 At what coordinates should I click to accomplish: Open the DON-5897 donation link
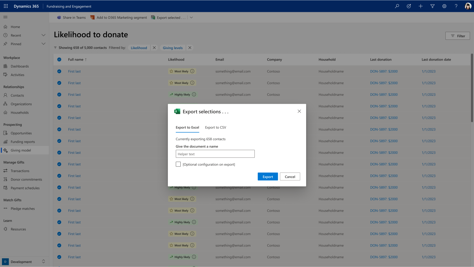coord(383,71)
